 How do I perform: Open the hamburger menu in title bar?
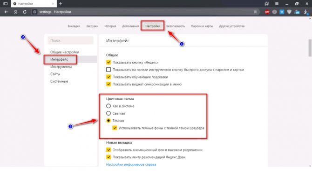[277, 4]
